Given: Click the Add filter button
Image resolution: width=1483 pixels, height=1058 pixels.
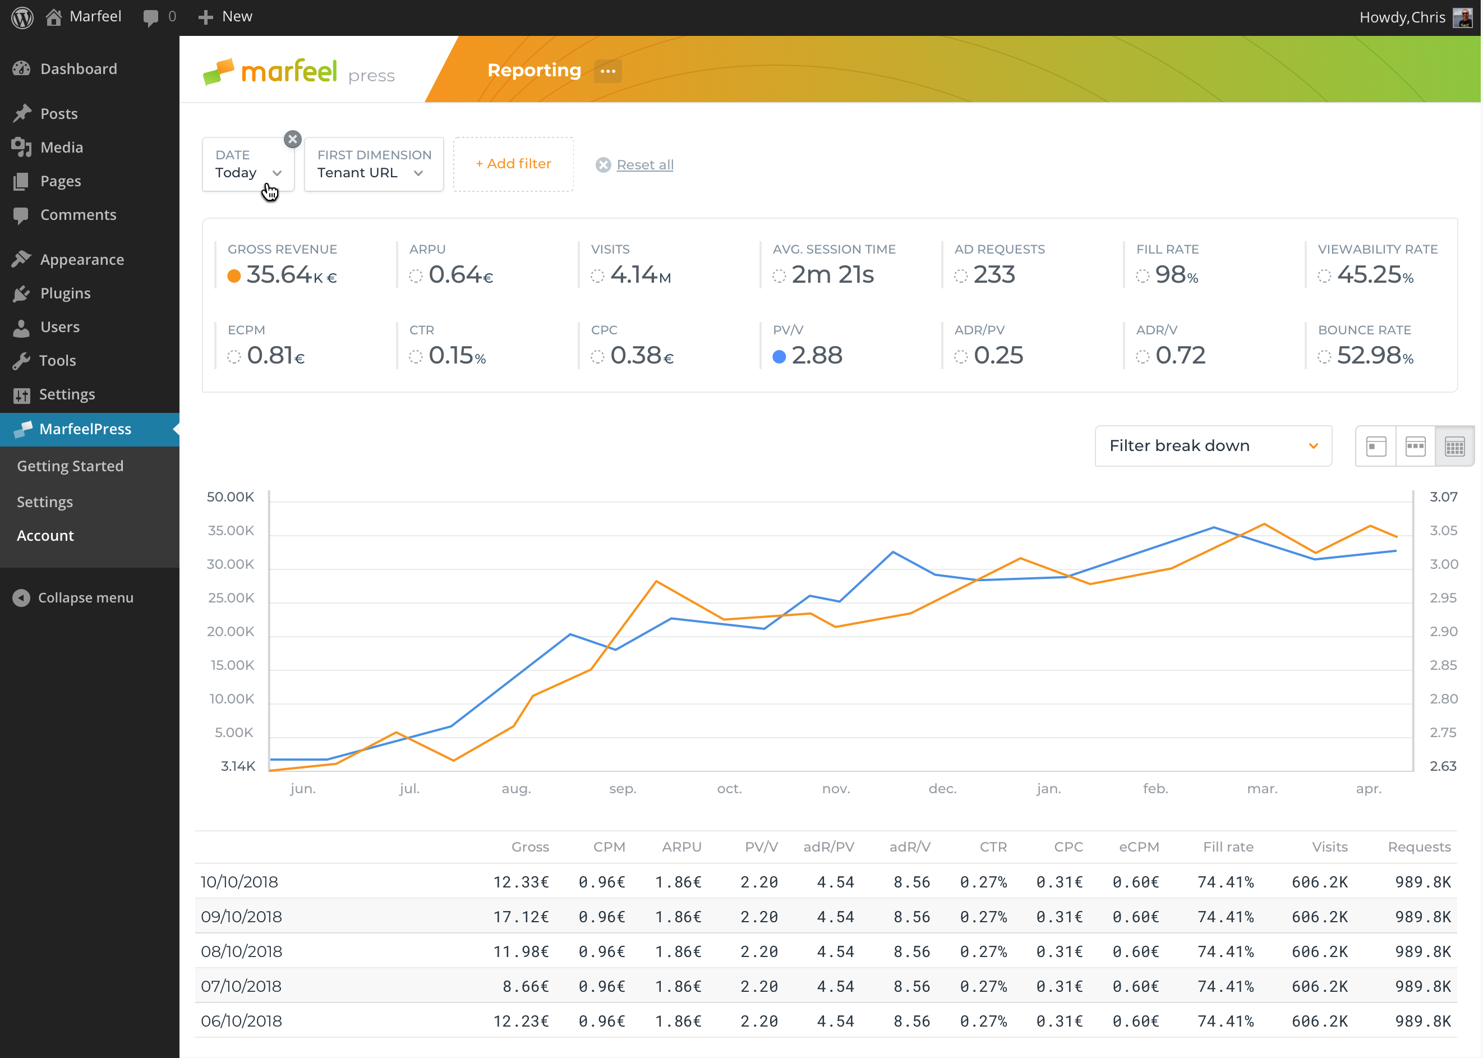Looking at the screenshot, I should 513,164.
